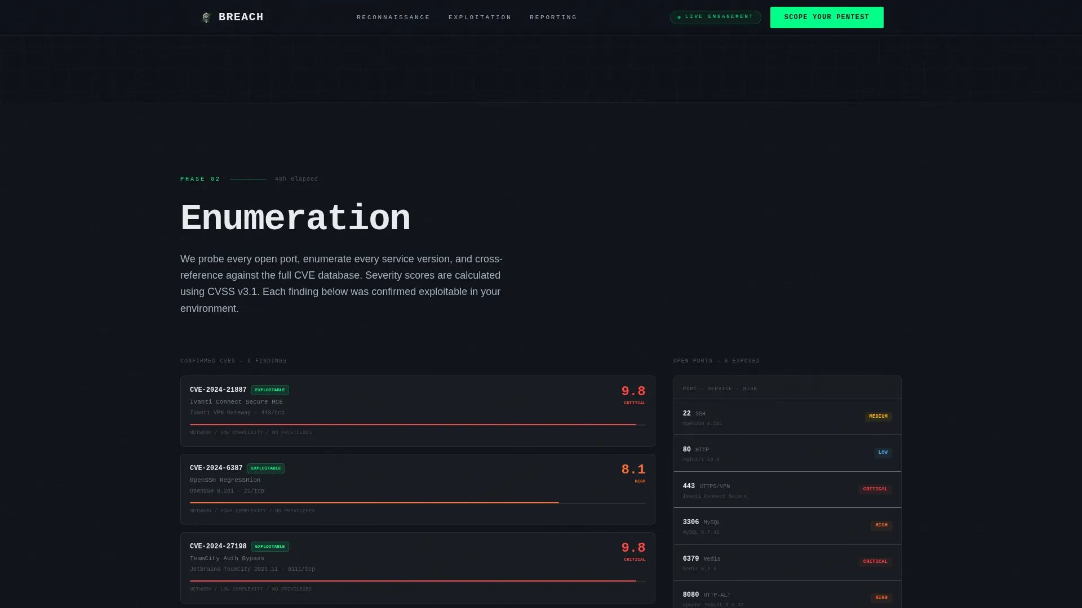Image resolution: width=1082 pixels, height=608 pixels.
Task: Click the severity bar of CVE-2024-6387
Action: pos(418,503)
